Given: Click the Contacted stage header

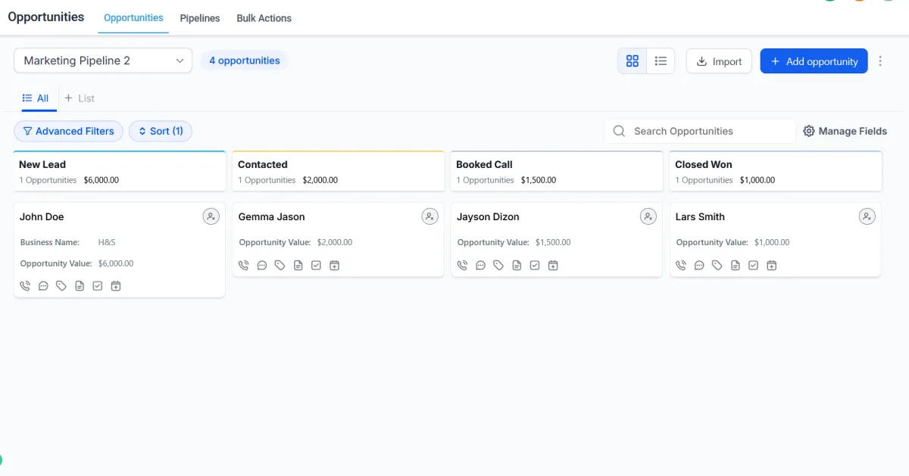Looking at the screenshot, I should click(x=339, y=171).
